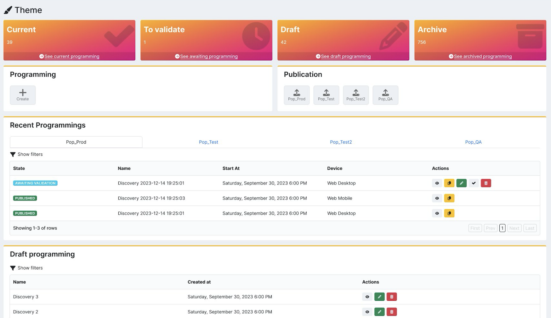The width and height of the screenshot is (551, 318).
Task: Switch to the Pop_Test2 tab
Action: click(341, 142)
